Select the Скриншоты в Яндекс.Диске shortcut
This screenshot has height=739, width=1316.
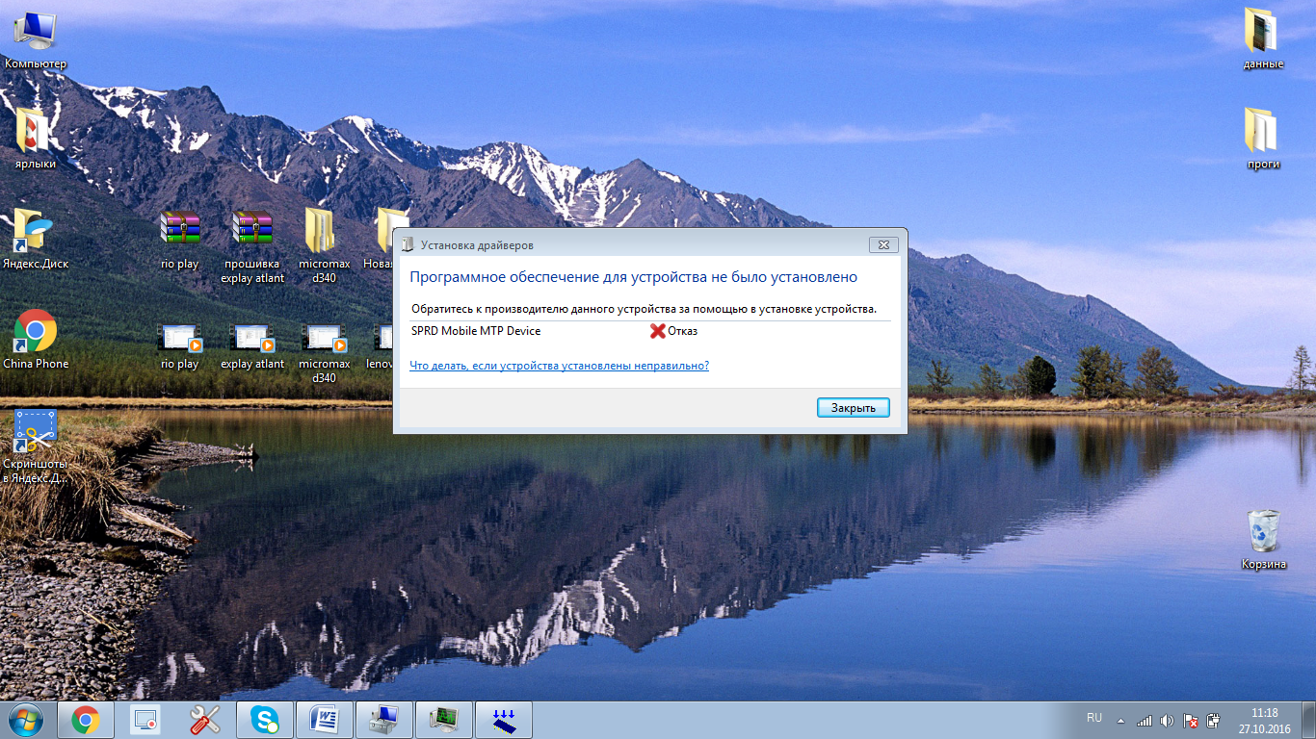36,446
